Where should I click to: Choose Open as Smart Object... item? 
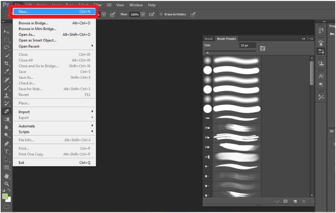click(55, 40)
